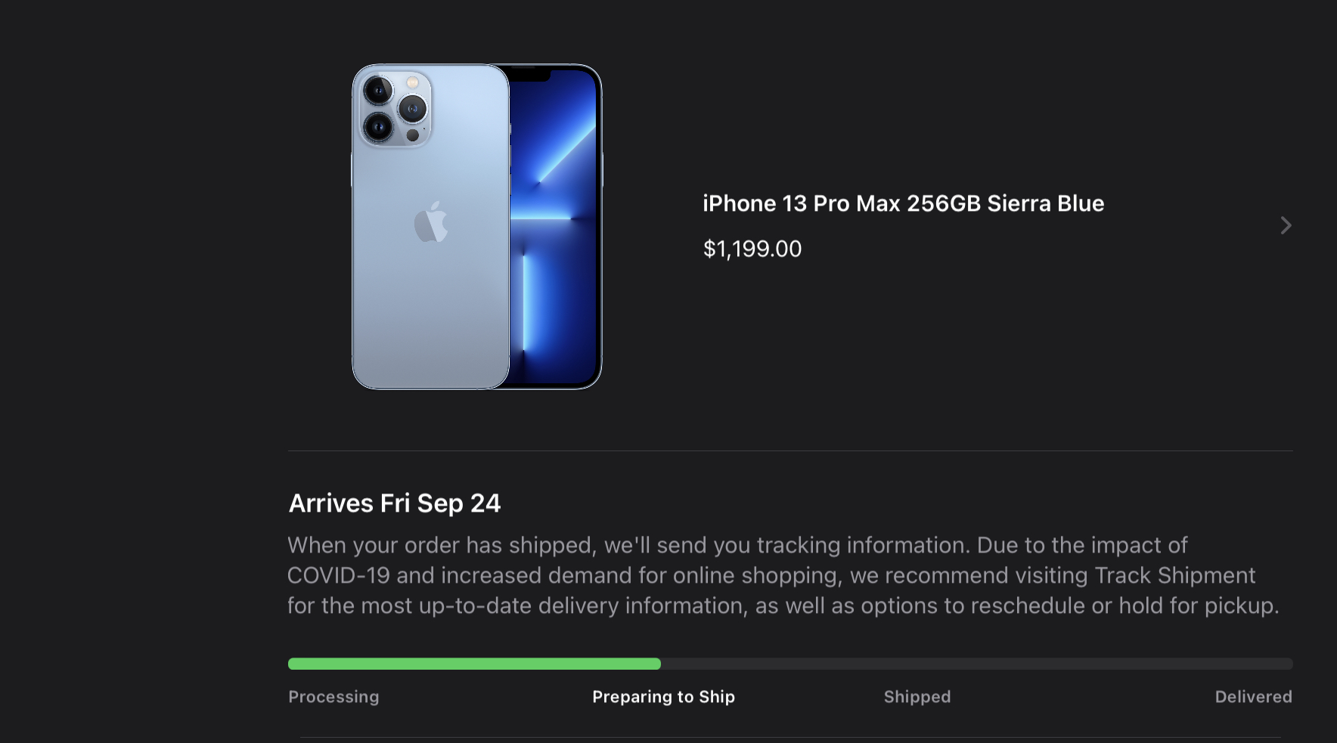Select the "Arrives Fri Sep 24" heading
Screen dimensions: 1337x743
coord(394,503)
